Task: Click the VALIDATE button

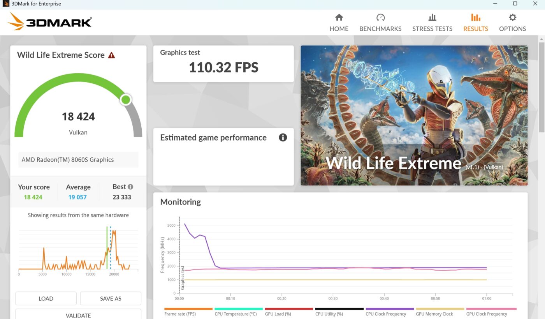Action: pyautogui.click(x=78, y=315)
